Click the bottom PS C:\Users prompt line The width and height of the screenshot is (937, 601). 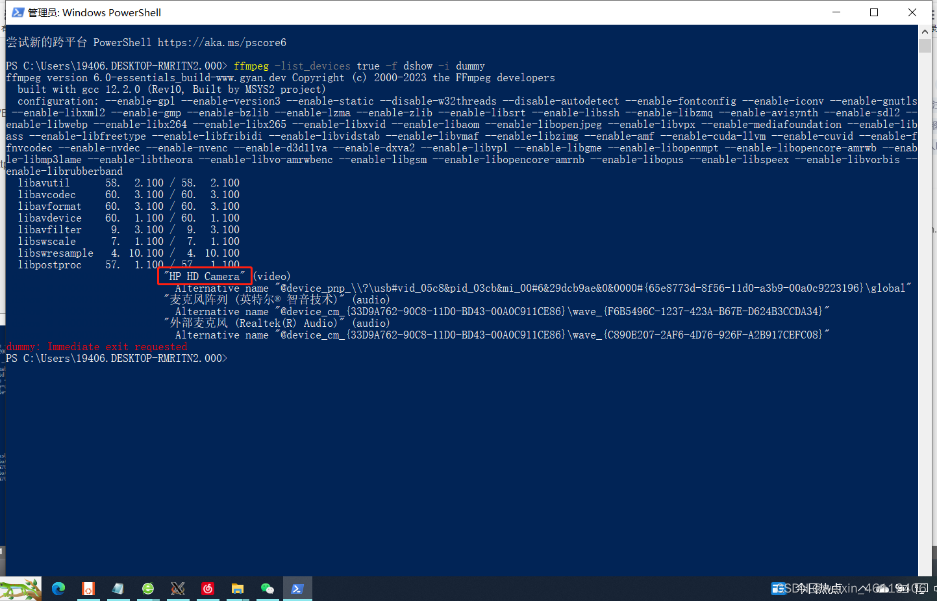(117, 359)
